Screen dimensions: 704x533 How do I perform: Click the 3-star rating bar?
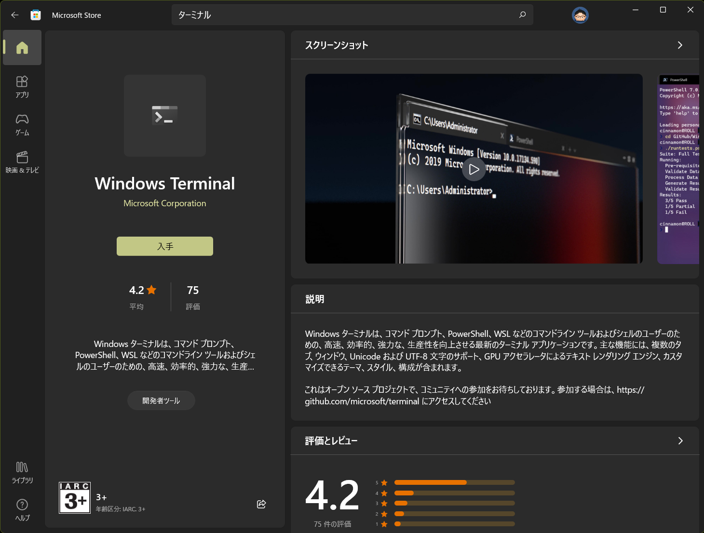click(x=454, y=503)
